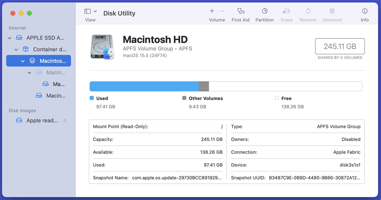This screenshot has height=200, width=381.
Task: Collapse the APPLE SSD disk tree
Action: click(10, 38)
